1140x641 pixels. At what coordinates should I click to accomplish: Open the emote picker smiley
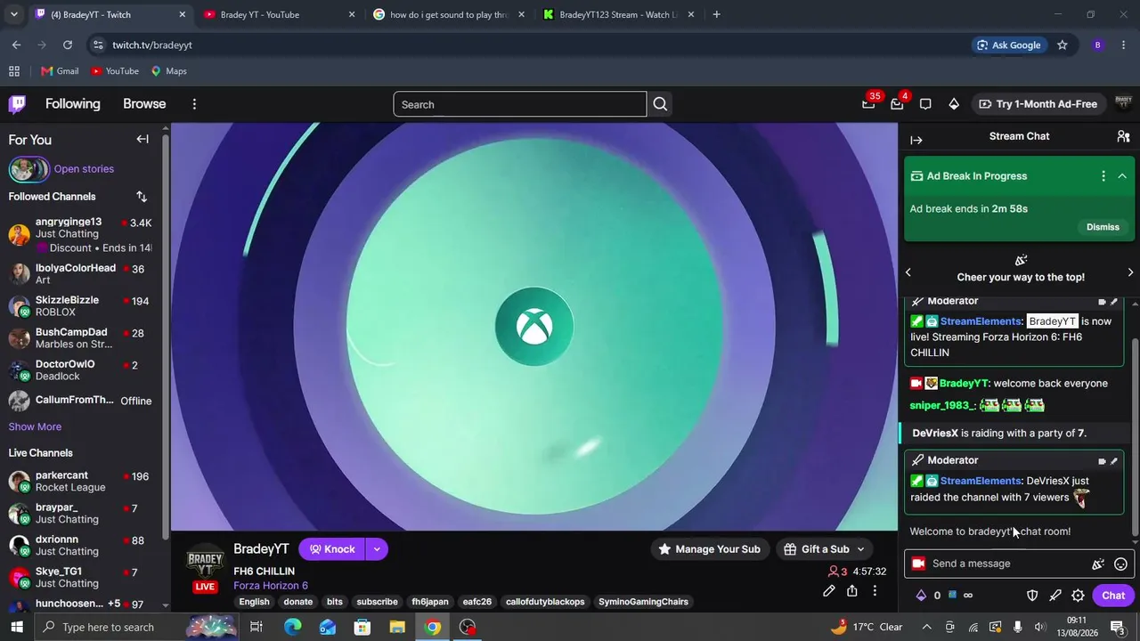click(1120, 564)
